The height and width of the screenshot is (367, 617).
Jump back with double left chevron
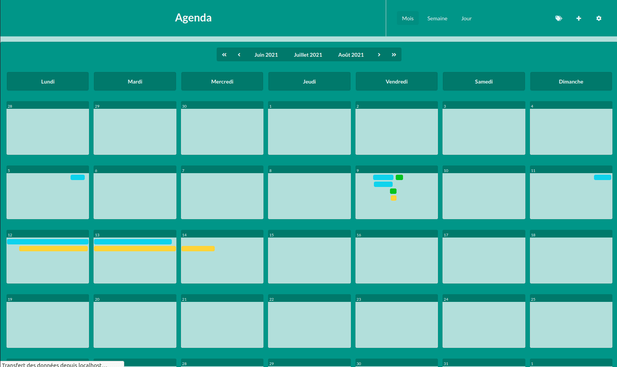pos(224,55)
